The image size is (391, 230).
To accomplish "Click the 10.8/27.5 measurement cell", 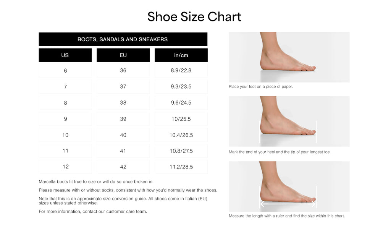I will tap(181, 151).
